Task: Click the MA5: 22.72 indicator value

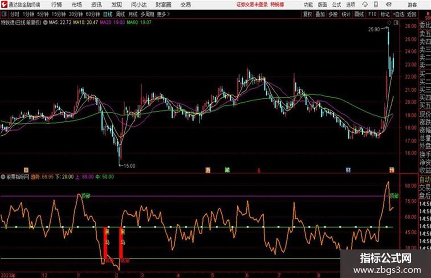Action: [x=60, y=22]
